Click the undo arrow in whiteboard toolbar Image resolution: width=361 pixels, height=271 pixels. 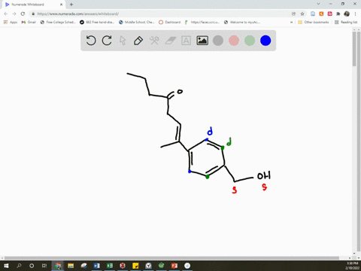tap(91, 41)
